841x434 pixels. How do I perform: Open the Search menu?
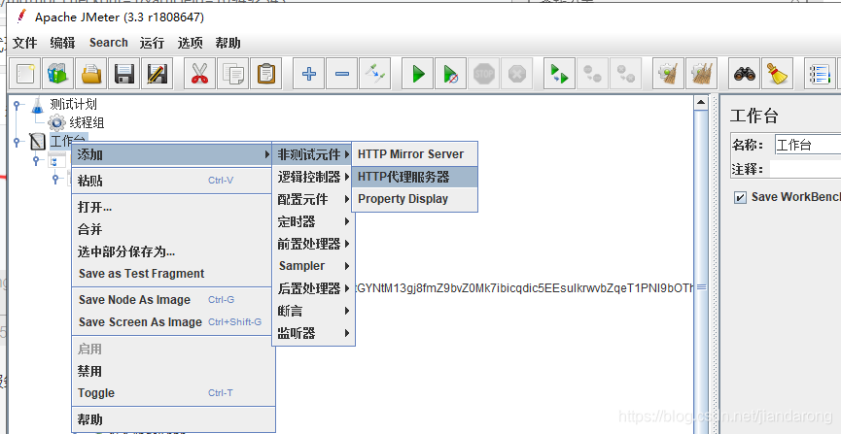[108, 43]
